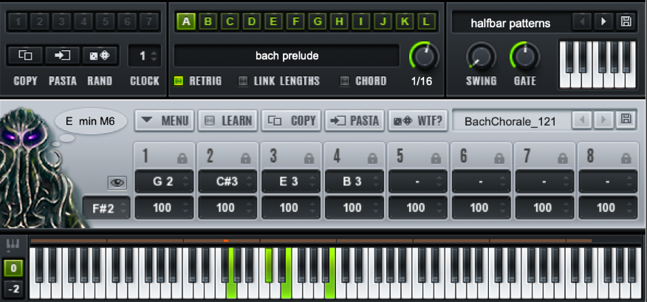Image resolution: width=647 pixels, height=302 pixels.
Task: Click the WTF? randomize button
Action: 418,120
